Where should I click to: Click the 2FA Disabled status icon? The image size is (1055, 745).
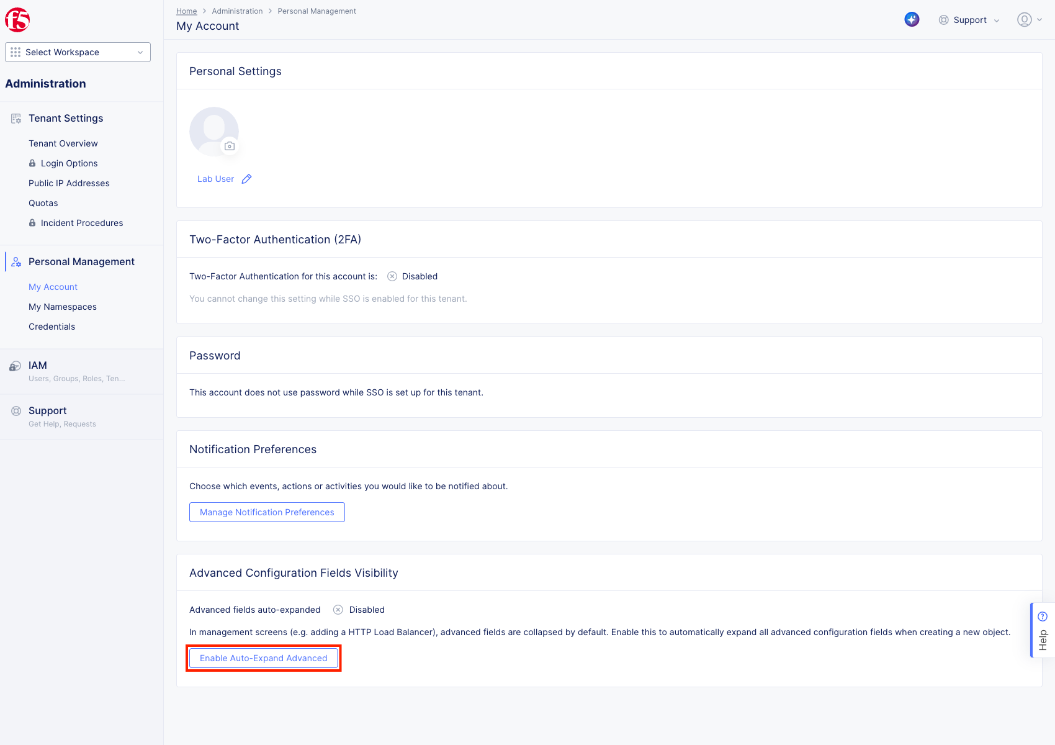[x=392, y=276]
